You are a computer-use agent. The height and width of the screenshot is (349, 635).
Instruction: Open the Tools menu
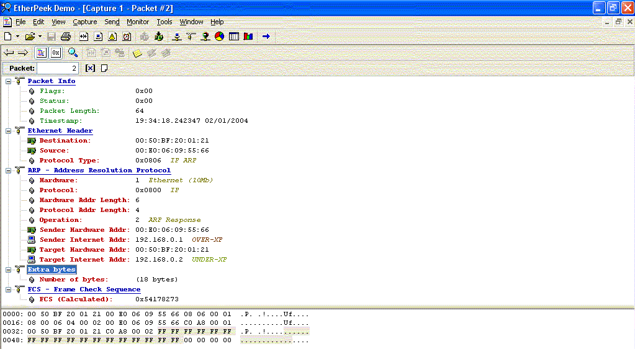164,22
